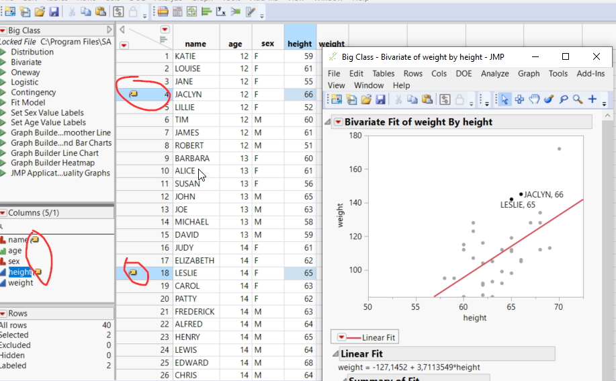
Task: Open the Columns panel red triangle menu
Action: pos(3,213)
